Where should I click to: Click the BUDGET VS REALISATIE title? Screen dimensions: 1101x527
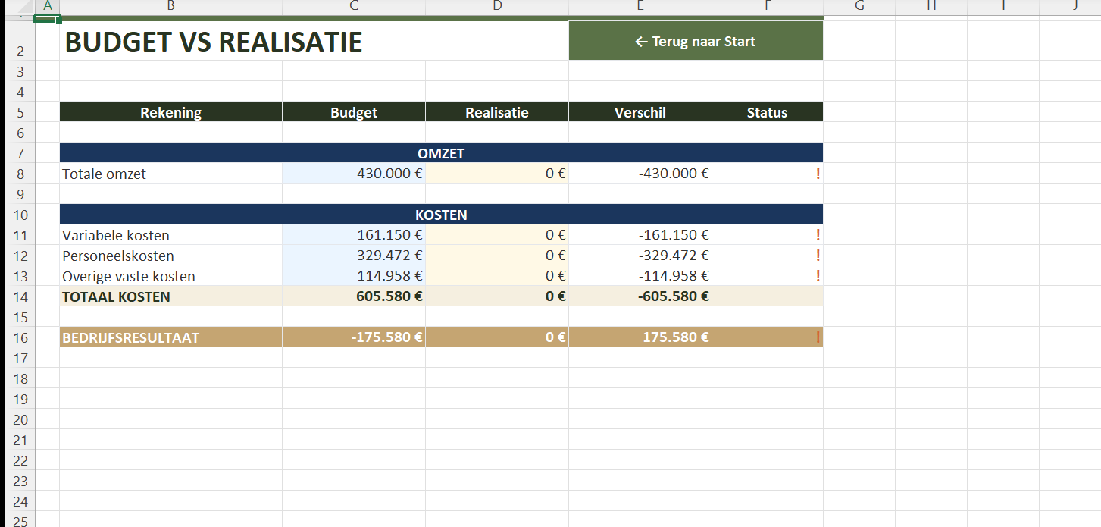pyautogui.click(x=214, y=42)
